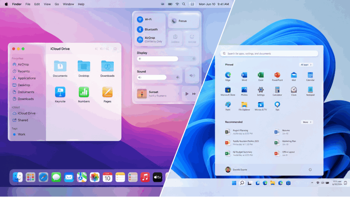Expand All apps in Start menu
This screenshot has height=197, width=350.
pos(306,65)
